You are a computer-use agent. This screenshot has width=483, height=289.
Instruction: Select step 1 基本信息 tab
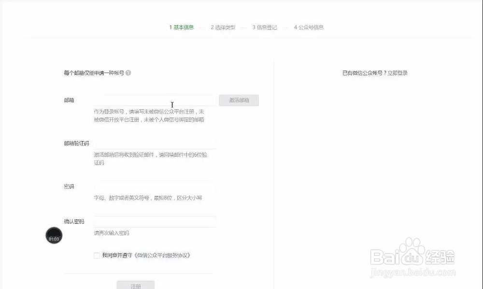click(182, 27)
